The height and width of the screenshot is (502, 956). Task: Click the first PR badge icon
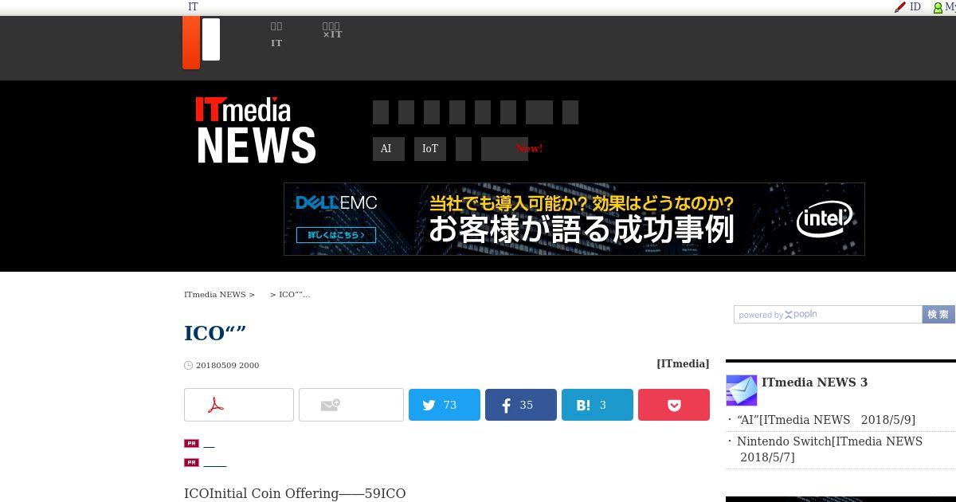191,443
